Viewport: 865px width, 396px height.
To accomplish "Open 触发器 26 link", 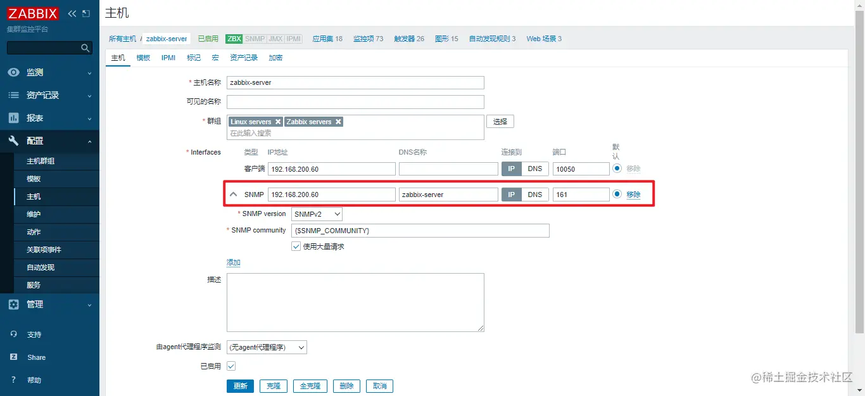I will [409, 39].
